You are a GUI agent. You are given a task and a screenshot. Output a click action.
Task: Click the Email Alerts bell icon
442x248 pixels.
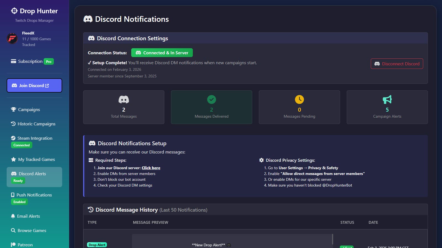pos(13,216)
